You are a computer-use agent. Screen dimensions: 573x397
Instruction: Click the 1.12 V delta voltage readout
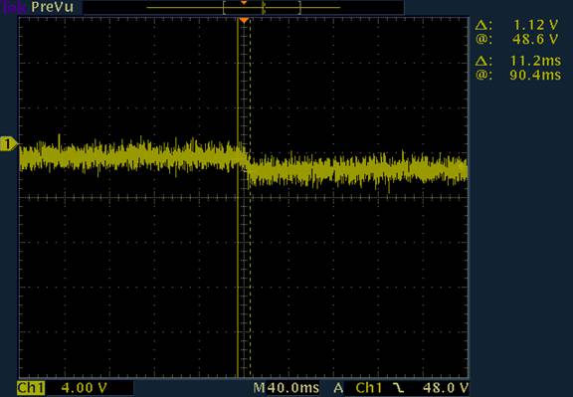point(536,25)
